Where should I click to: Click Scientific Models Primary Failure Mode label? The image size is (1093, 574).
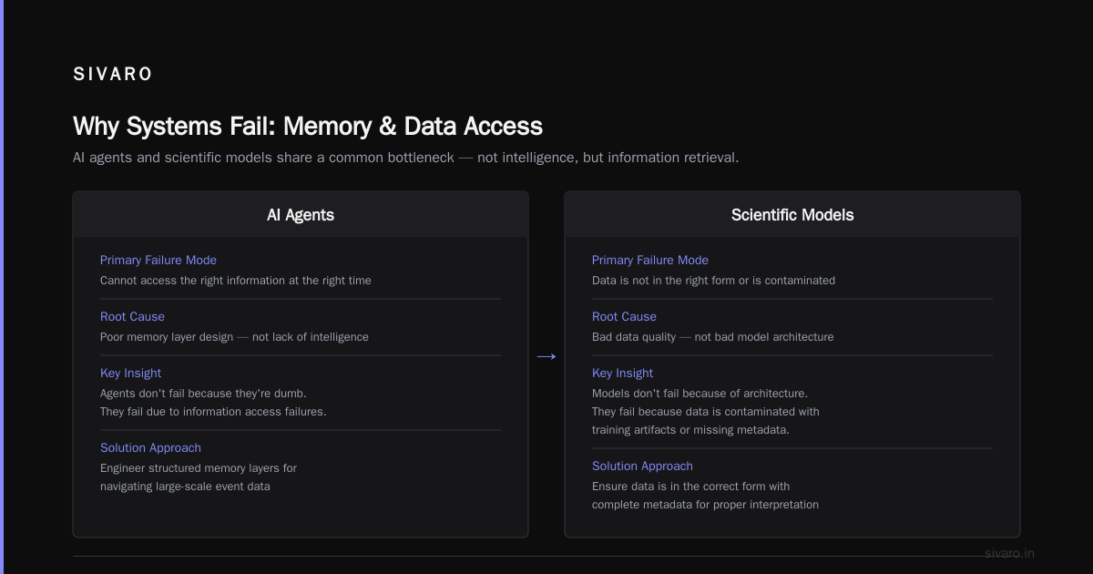pos(650,260)
